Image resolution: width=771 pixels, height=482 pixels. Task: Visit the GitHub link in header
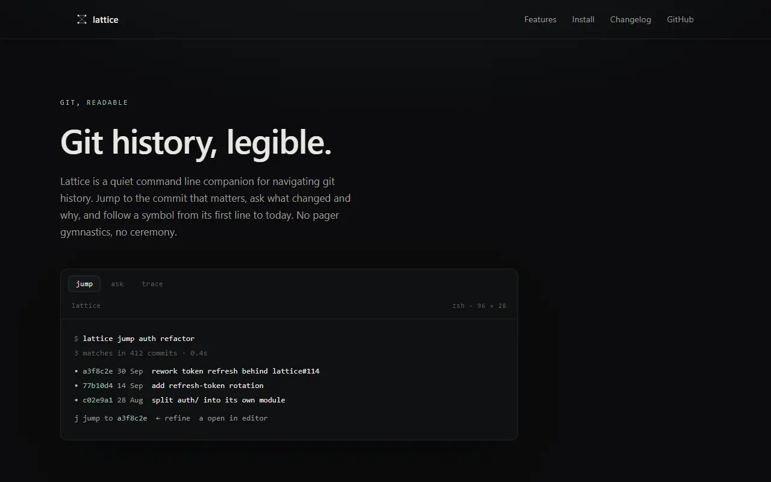(680, 19)
